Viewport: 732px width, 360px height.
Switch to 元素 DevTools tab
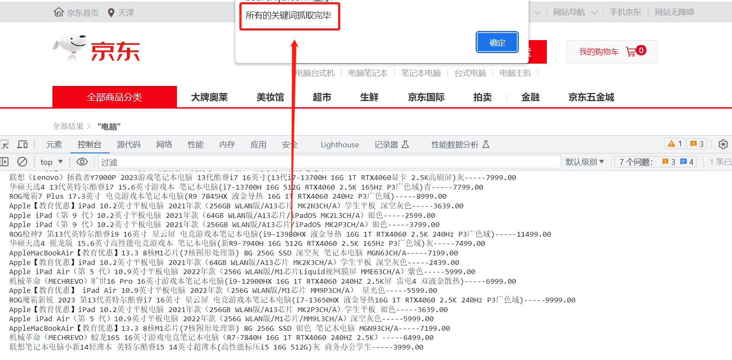tap(54, 144)
